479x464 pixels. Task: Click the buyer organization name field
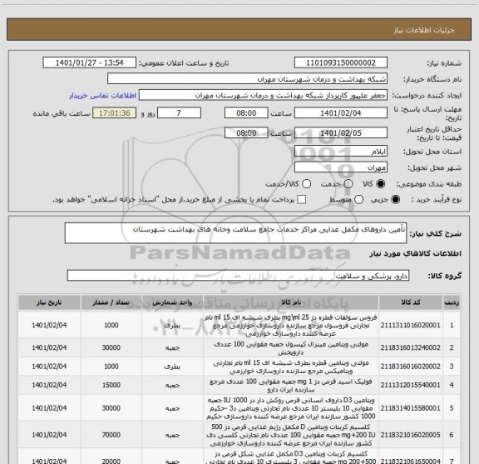248,78
